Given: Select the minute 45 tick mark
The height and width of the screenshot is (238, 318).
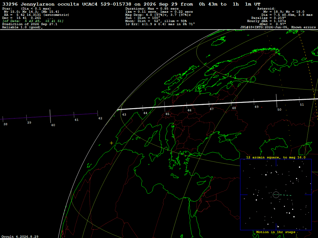Looking at the screenshot, I should (x=165, y=107).
